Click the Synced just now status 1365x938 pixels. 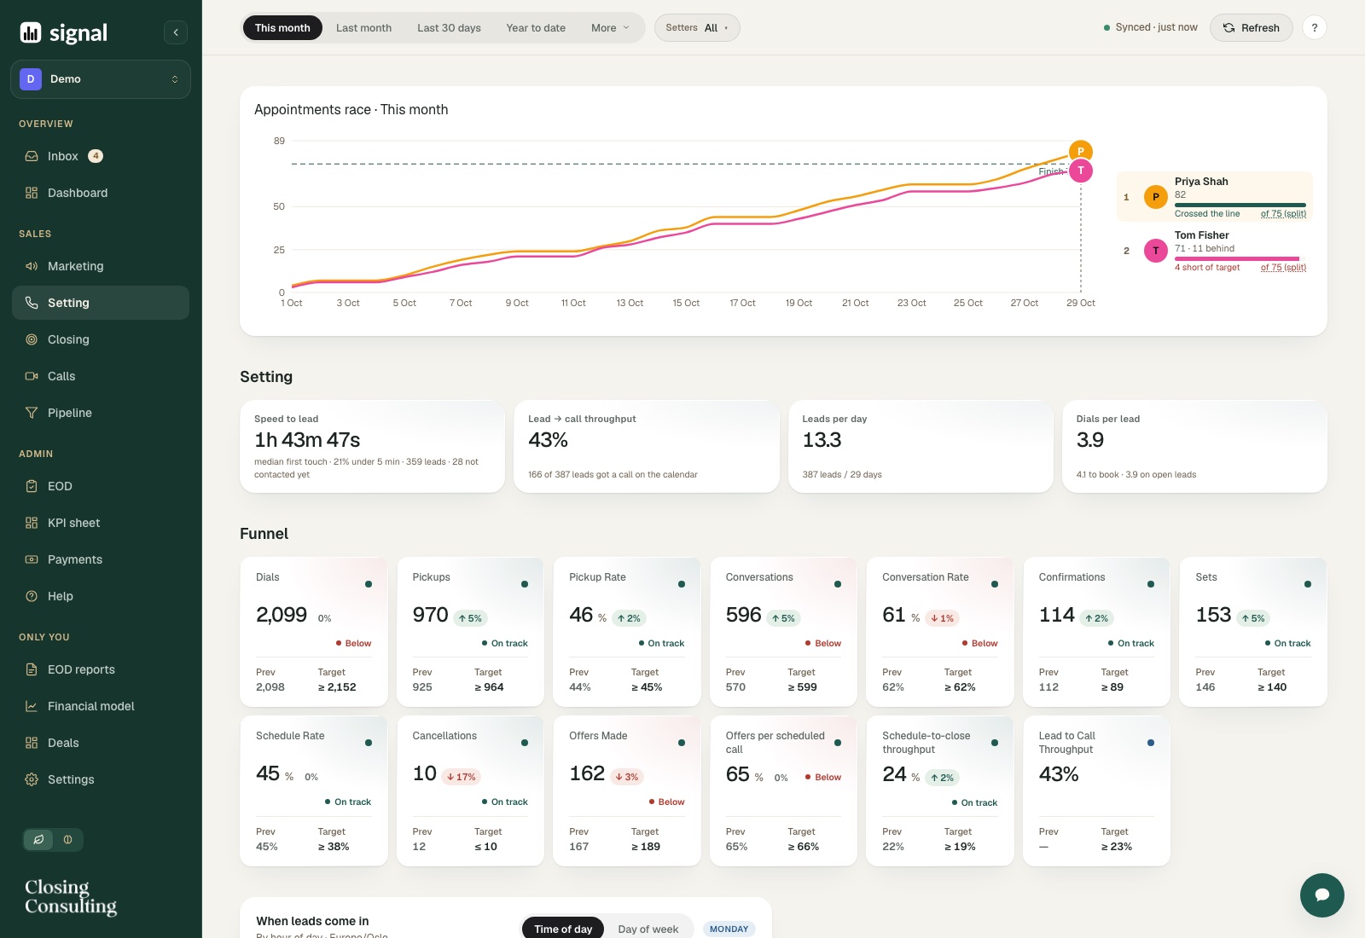click(x=1151, y=28)
